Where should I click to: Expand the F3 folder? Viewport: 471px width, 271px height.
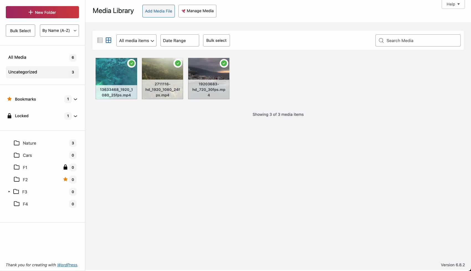[9, 191]
